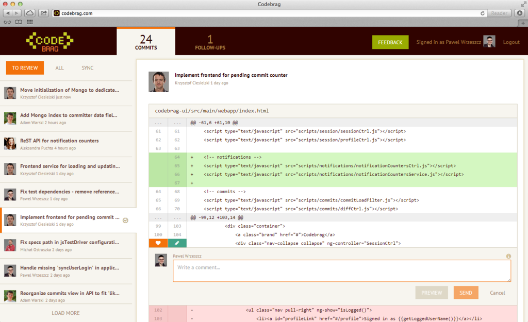Click Pawel Wrzeszcz avatar in header
Screen dimensions: 528x322
tap(489, 41)
